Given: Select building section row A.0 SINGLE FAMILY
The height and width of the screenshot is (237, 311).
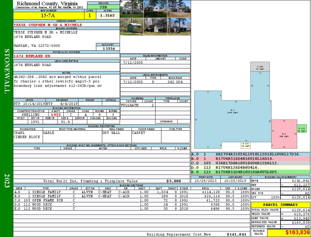Looking at the screenshot, I should (x=131, y=192).
